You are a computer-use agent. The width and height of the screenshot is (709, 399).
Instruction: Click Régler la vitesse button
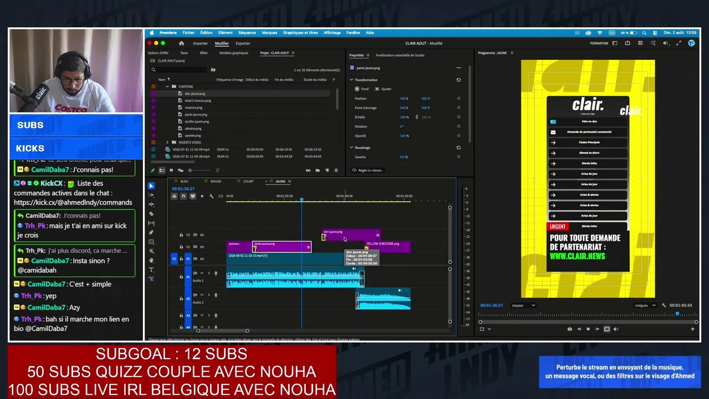click(367, 170)
